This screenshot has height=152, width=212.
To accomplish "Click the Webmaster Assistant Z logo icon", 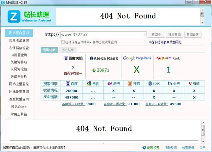I will 14,17.
